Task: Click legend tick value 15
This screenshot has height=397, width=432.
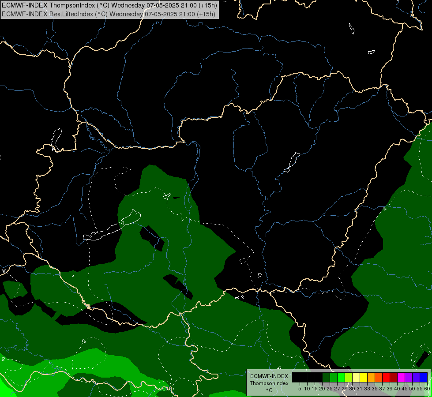Action: pyautogui.click(x=315, y=389)
